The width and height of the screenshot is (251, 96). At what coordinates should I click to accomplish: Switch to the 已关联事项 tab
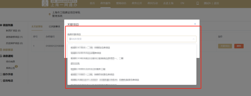pyautogui.click(x=54, y=27)
